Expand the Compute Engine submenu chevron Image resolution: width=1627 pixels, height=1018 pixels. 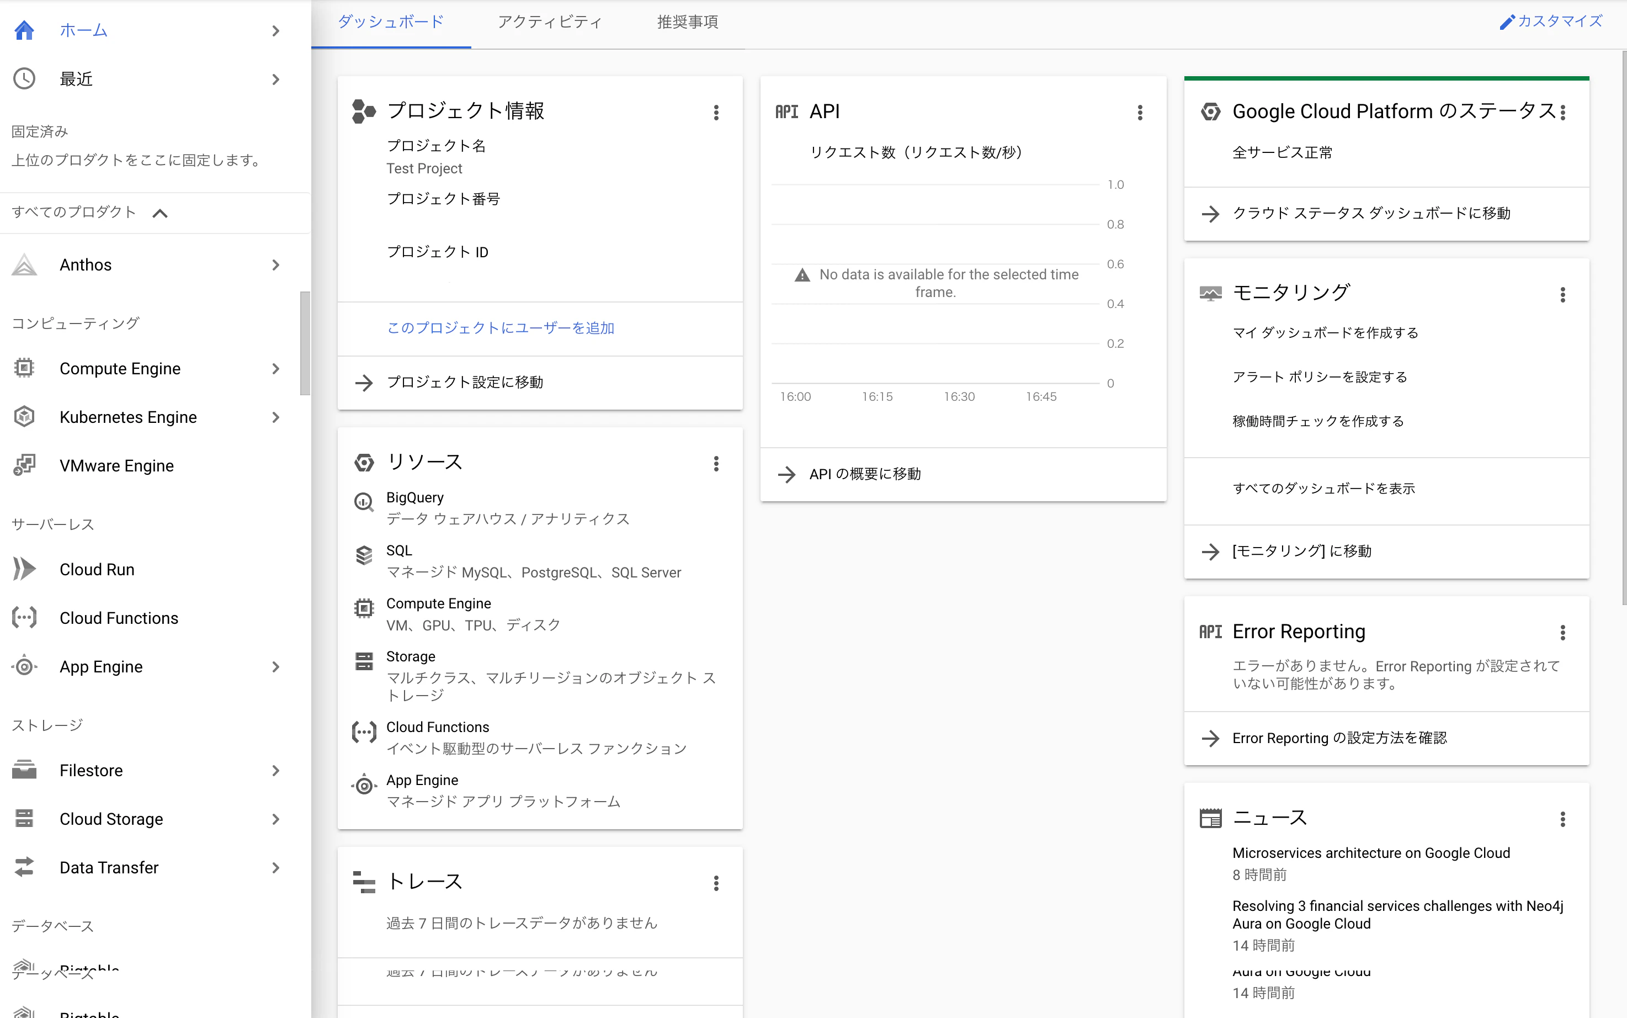pyautogui.click(x=275, y=368)
